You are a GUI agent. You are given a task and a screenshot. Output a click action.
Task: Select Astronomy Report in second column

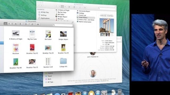tap(83, 11)
